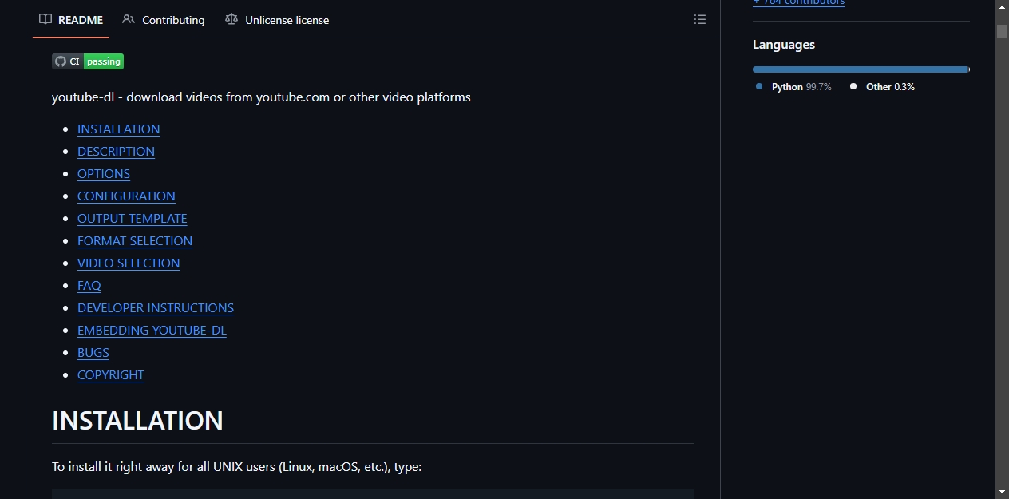Screen dimensions: 1009x499
Task: Open the VIDEO SELECTION link
Action: point(129,263)
